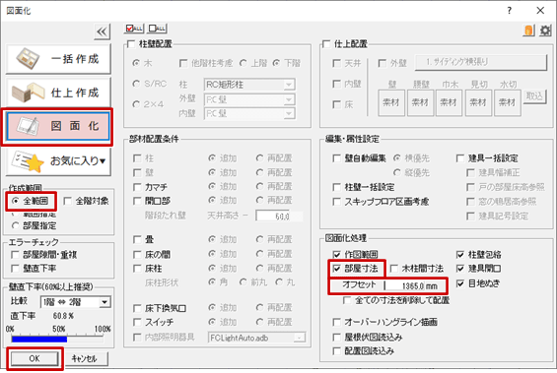Viewport: 557px width, 373px height.
Task: Click the uncheck-all (ALL empty) icon
Action: (157, 29)
